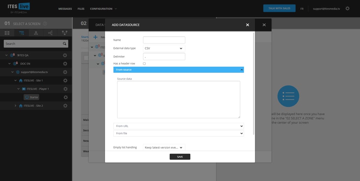Viewport: 360px width, 181px height.
Task: Select ITESLIVE - Player 1 in tree
Action: pos(38,89)
